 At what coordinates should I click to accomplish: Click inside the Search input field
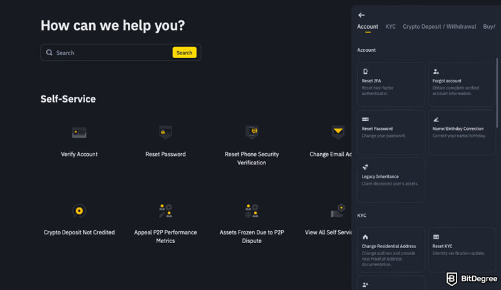point(113,52)
